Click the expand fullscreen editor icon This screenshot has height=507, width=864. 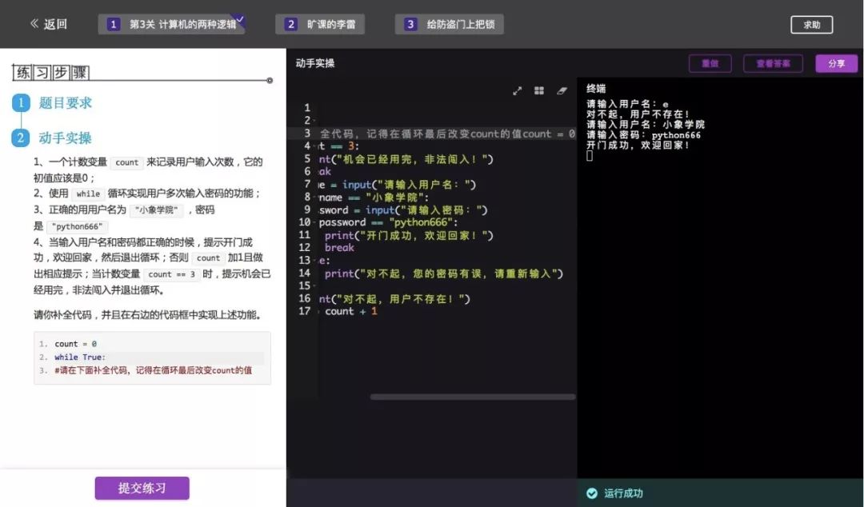pyautogui.click(x=517, y=91)
